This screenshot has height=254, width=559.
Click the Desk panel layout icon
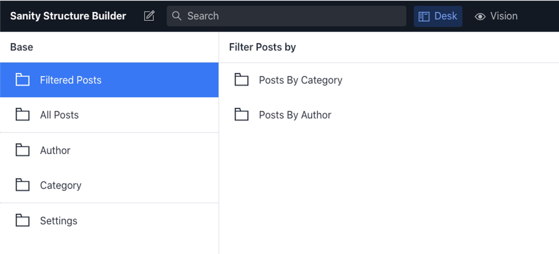pos(424,17)
